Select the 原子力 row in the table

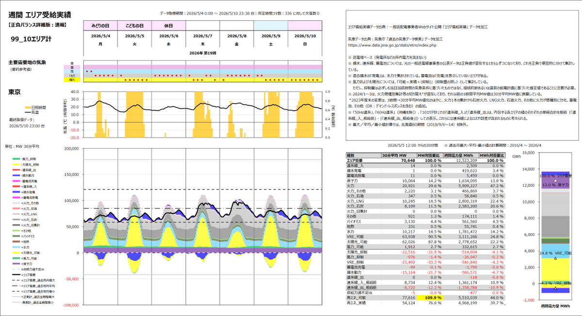(x=425, y=180)
